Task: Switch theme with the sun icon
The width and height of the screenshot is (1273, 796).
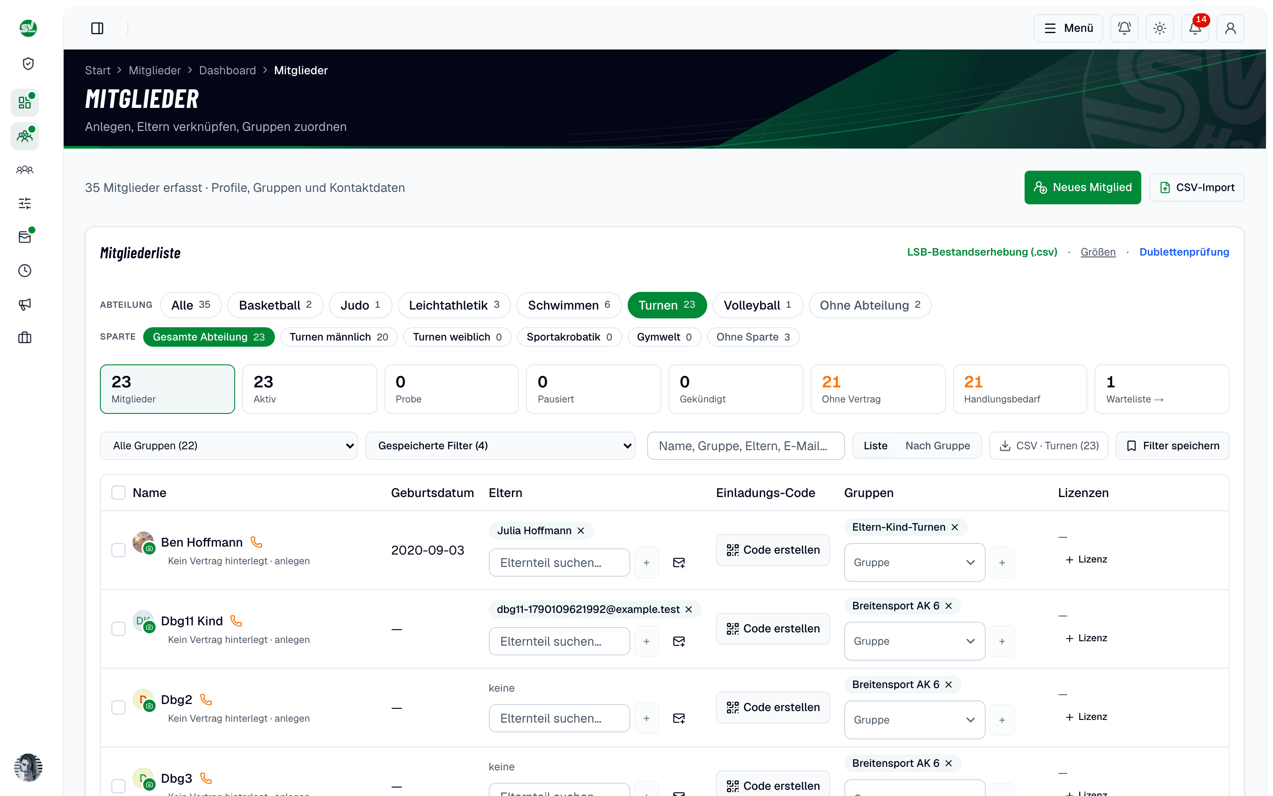Action: [1159, 28]
